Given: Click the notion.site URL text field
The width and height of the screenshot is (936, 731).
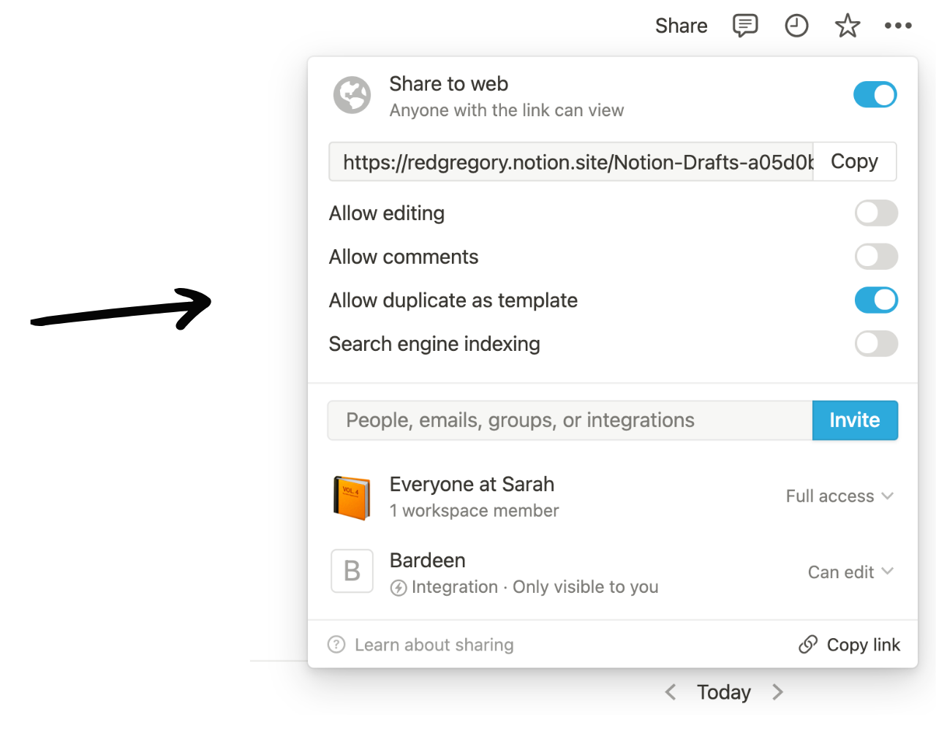Looking at the screenshot, I should pos(571,162).
